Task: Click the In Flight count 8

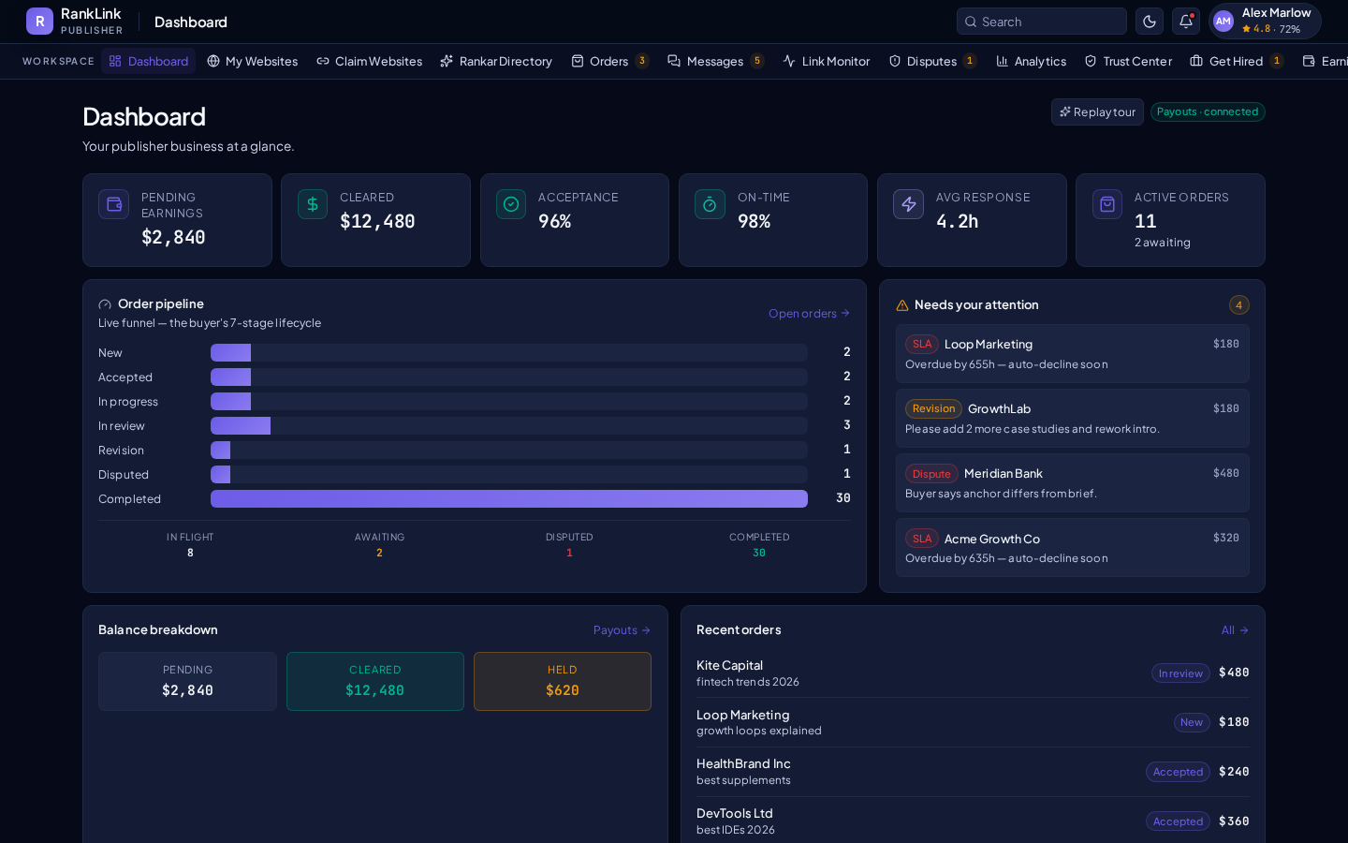Action: pyautogui.click(x=190, y=553)
